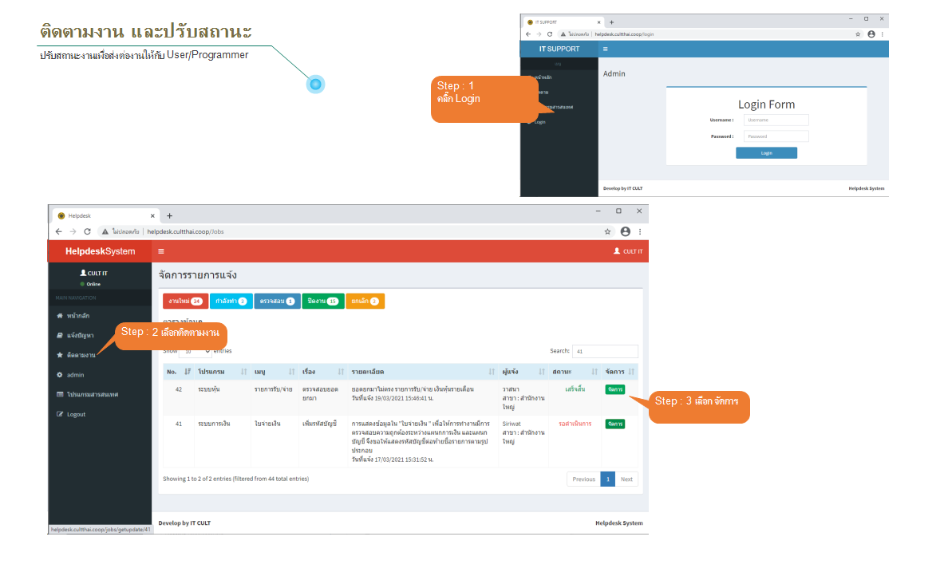Click the bookmark star in Helpdesk browser
Screen dimensions: 948x572
click(607, 231)
